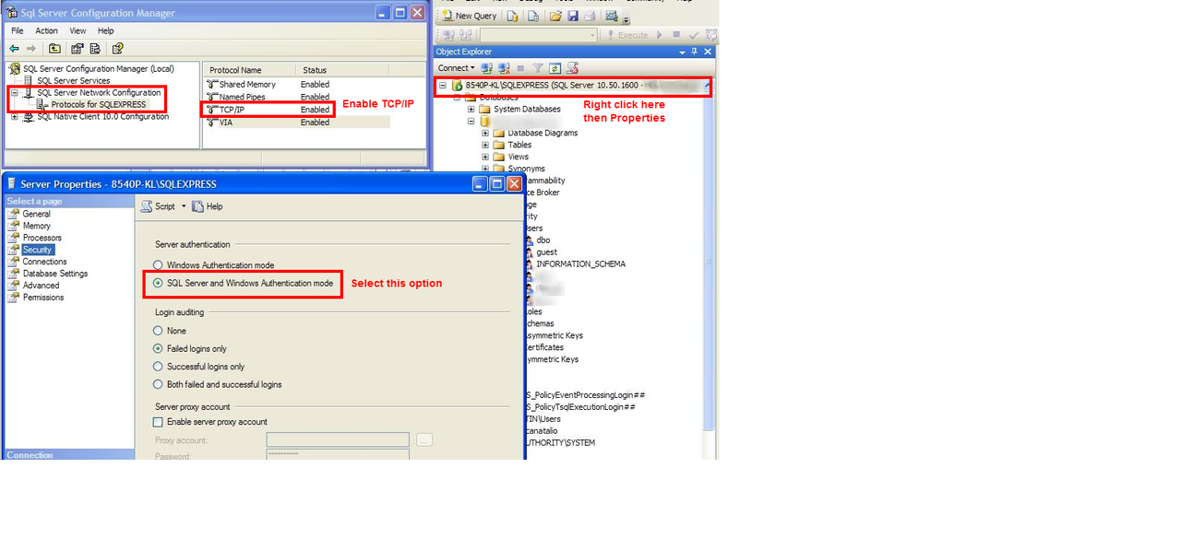Viewport: 1181px width, 550px height.
Task: Click the Database Engine Query icon beside New Query
Action: pos(512,16)
